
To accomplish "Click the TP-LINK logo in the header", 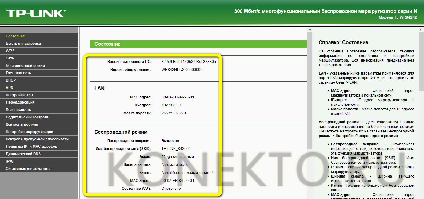I will tap(36, 13).
